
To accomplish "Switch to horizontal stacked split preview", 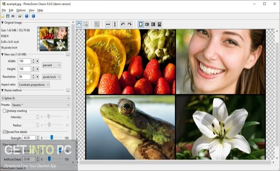I will click(x=159, y=24).
